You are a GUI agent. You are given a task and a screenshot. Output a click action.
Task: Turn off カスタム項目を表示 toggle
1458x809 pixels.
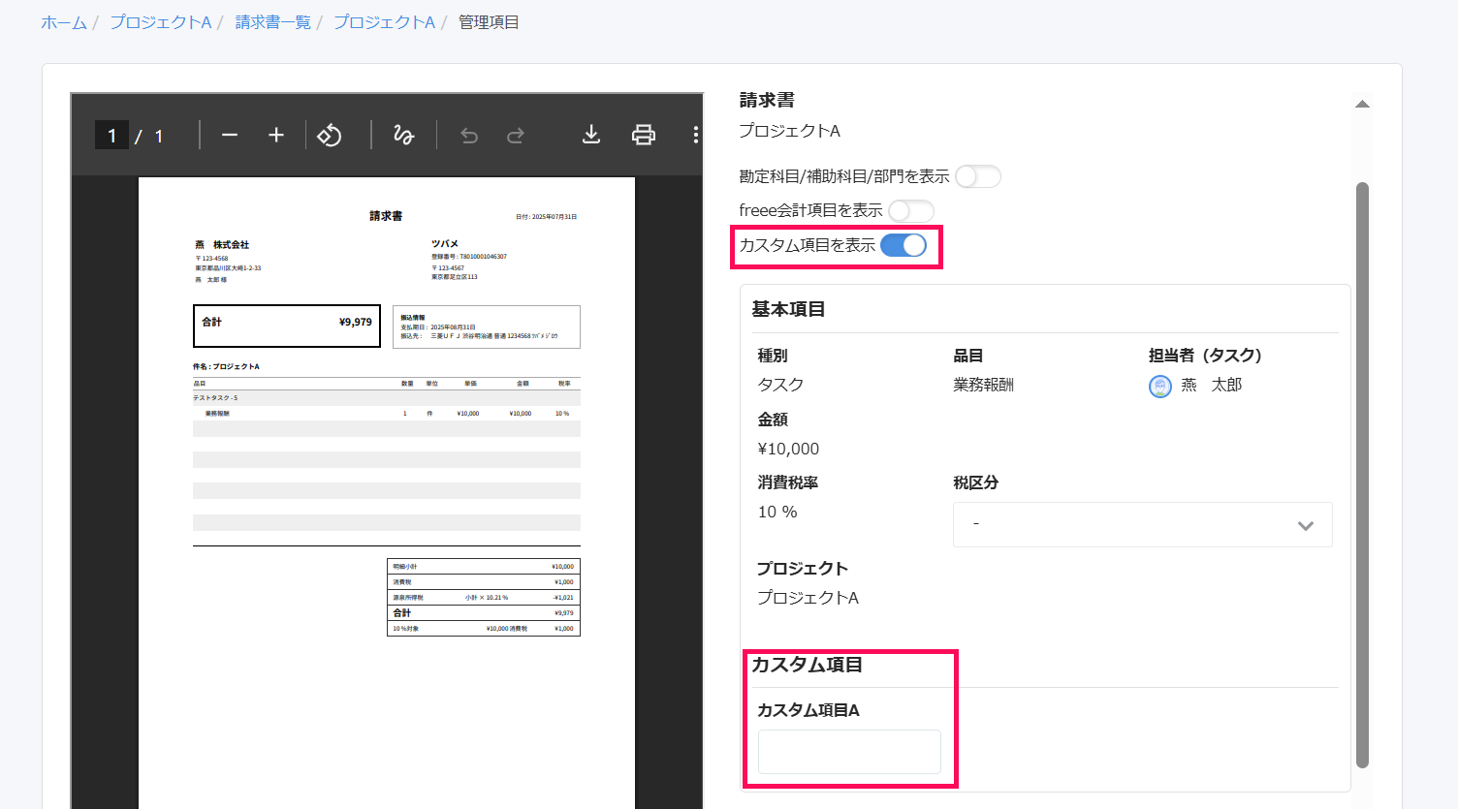(x=903, y=245)
